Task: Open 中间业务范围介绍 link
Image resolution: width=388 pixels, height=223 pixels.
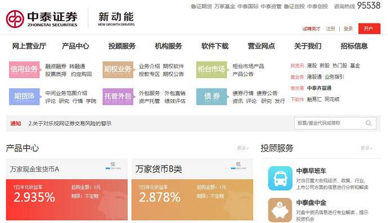Action: coord(66,93)
